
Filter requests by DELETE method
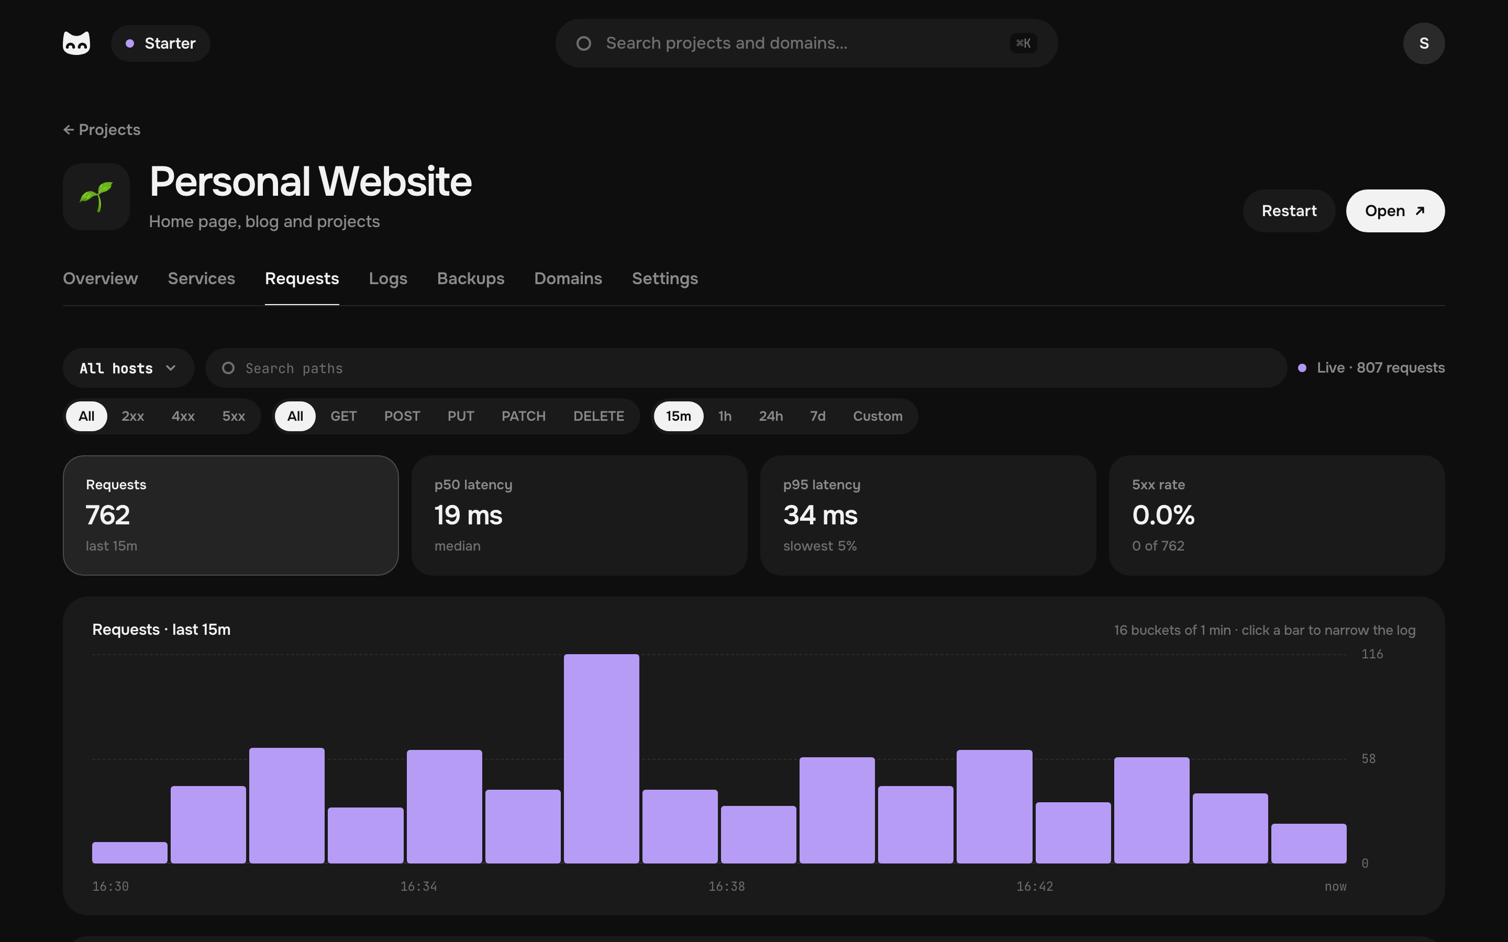click(x=599, y=416)
